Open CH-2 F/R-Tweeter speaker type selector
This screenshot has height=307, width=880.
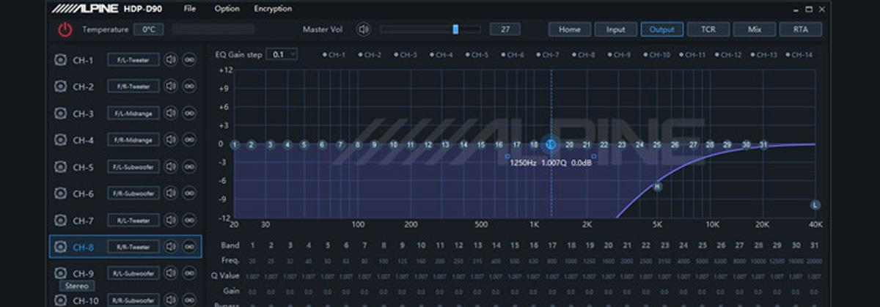(133, 86)
